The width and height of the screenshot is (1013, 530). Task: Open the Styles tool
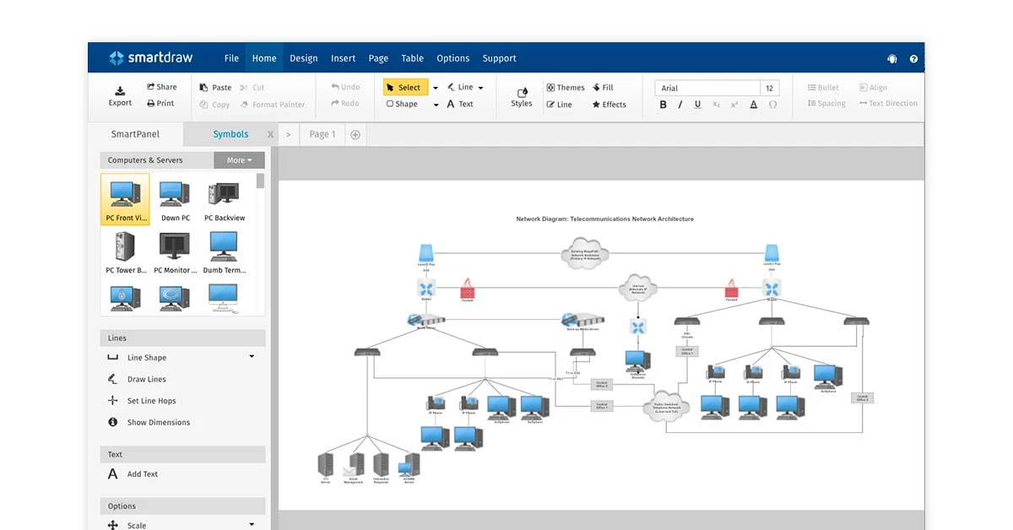pyautogui.click(x=521, y=95)
